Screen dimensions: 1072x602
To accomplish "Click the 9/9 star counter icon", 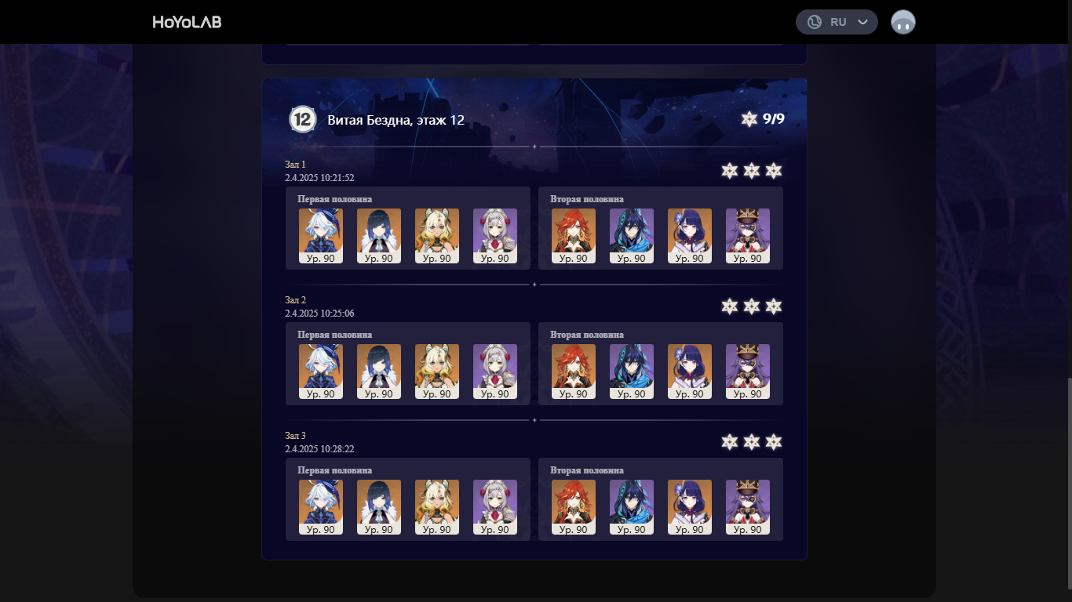I will click(x=749, y=119).
